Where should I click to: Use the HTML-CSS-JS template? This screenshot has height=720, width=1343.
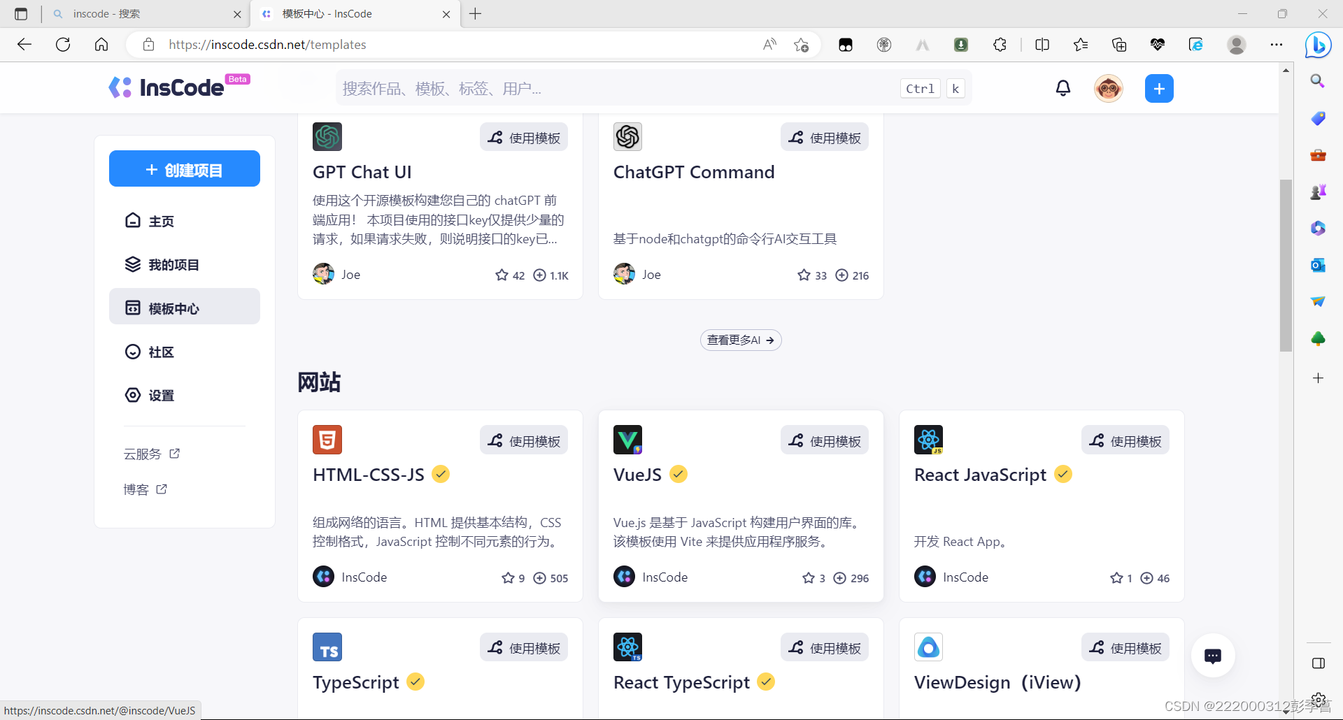coord(524,440)
